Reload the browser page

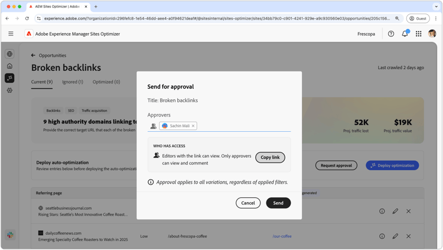click(x=27, y=18)
